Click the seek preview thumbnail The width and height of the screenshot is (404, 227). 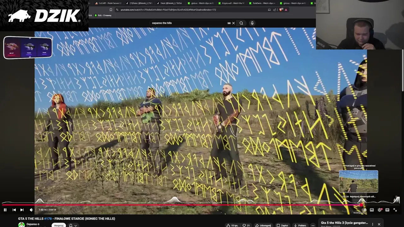(x=358, y=182)
